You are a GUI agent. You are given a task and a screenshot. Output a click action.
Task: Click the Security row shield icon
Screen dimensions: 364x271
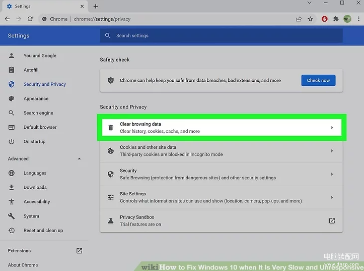(x=111, y=174)
